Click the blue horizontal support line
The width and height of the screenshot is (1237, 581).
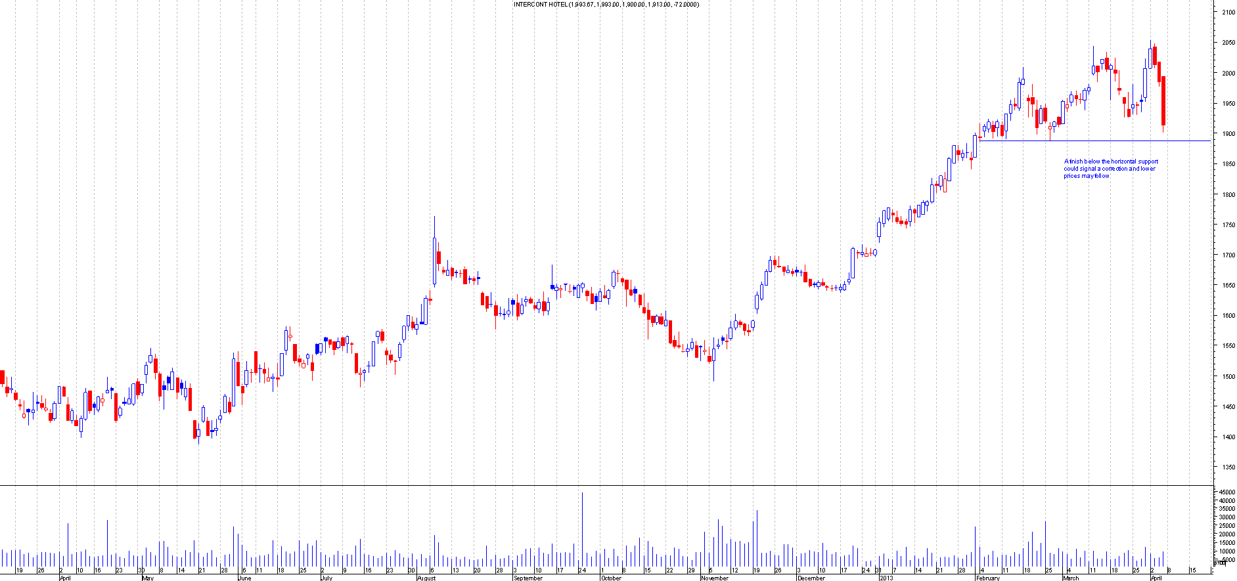[x=1091, y=140]
